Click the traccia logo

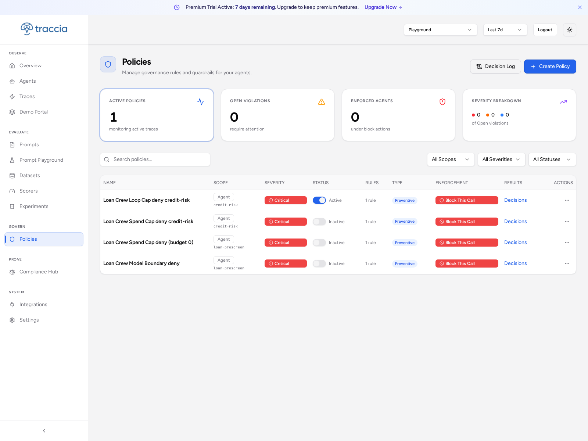(x=44, y=29)
